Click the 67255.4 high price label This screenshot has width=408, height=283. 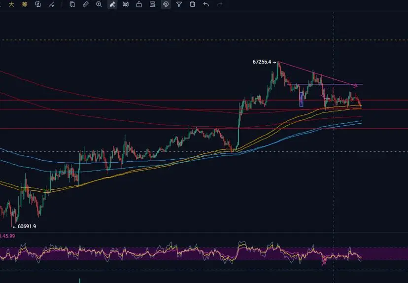coord(262,62)
